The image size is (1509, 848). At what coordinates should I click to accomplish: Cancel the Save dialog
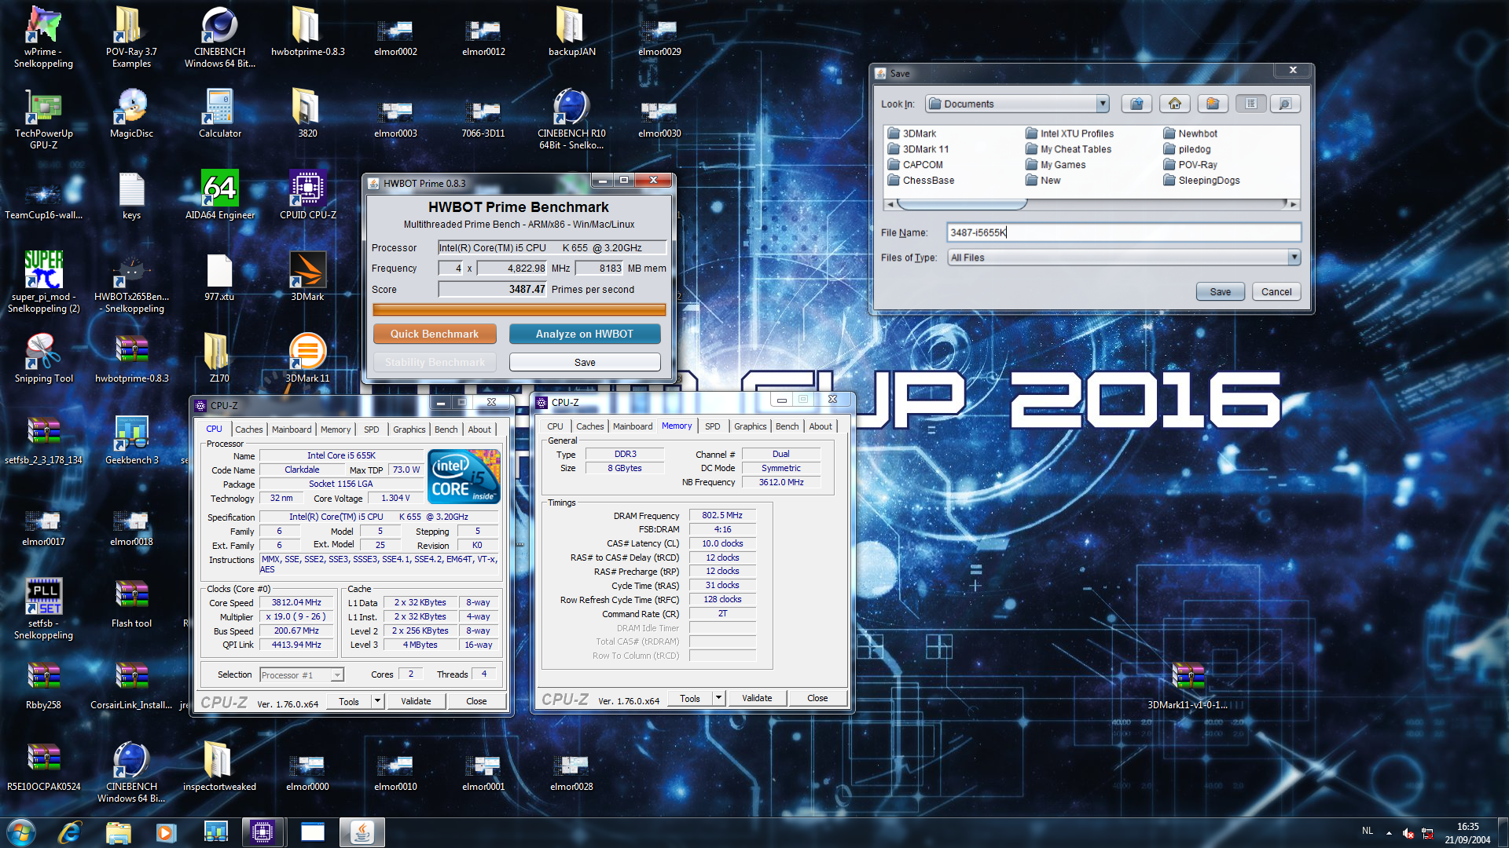pos(1276,291)
